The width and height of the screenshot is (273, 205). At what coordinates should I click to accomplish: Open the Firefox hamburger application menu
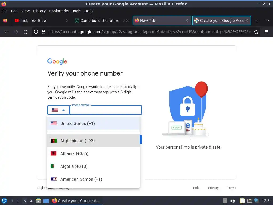click(x=267, y=32)
